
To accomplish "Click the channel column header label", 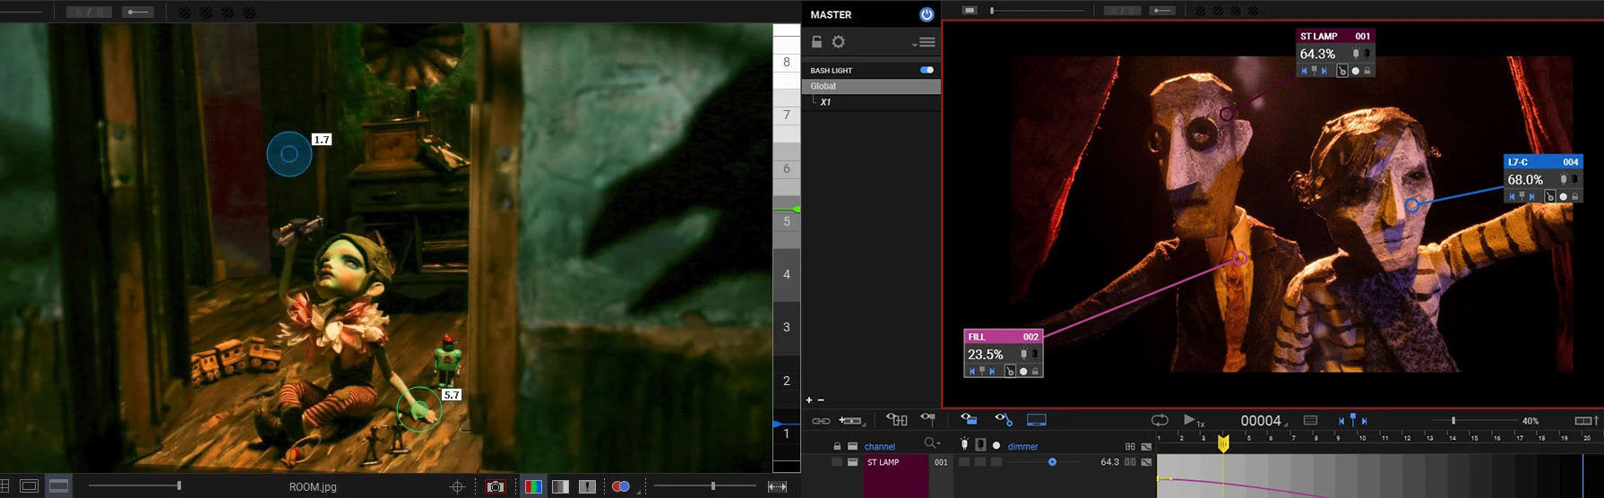I will tap(879, 446).
